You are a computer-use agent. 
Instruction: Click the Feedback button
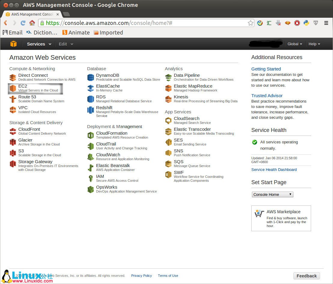[307, 276]
